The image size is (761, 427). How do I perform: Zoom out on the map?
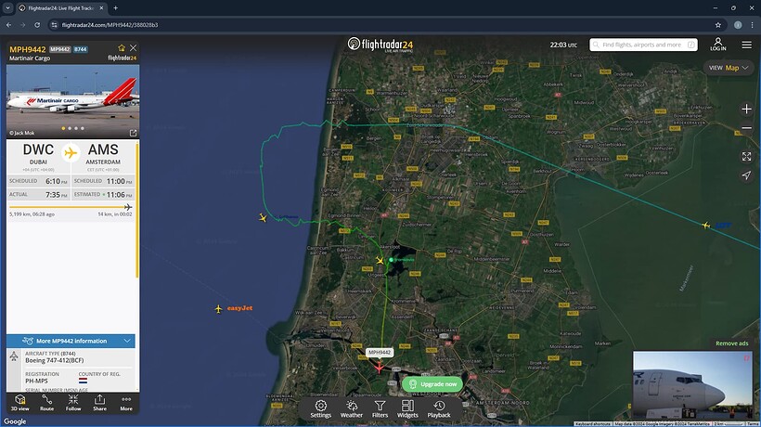pyautogui.click(x=746, y=128)
